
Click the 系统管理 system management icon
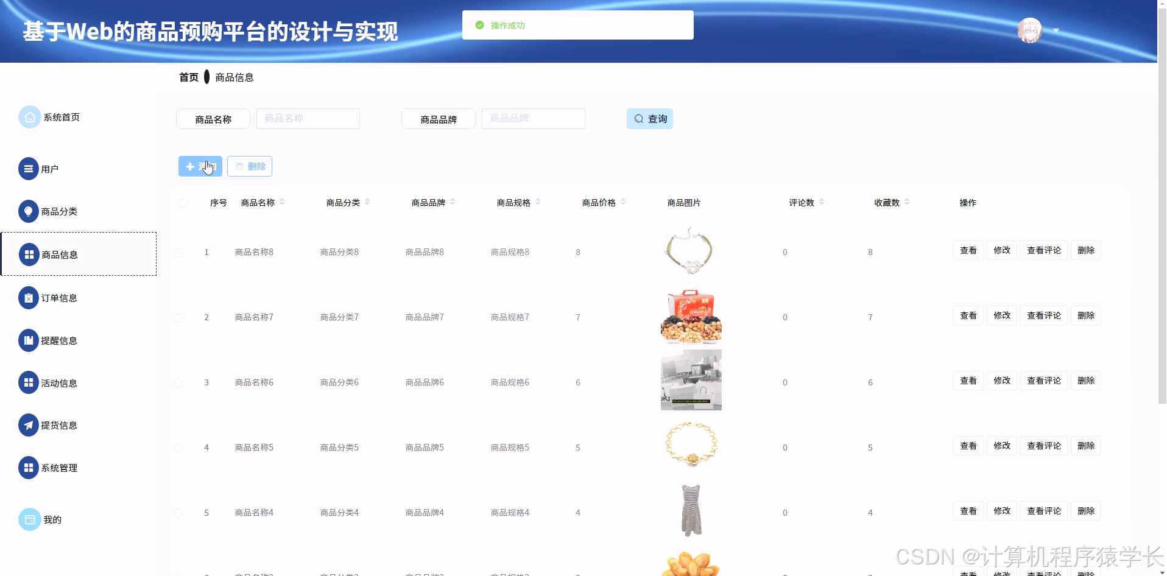click(29, 468)
